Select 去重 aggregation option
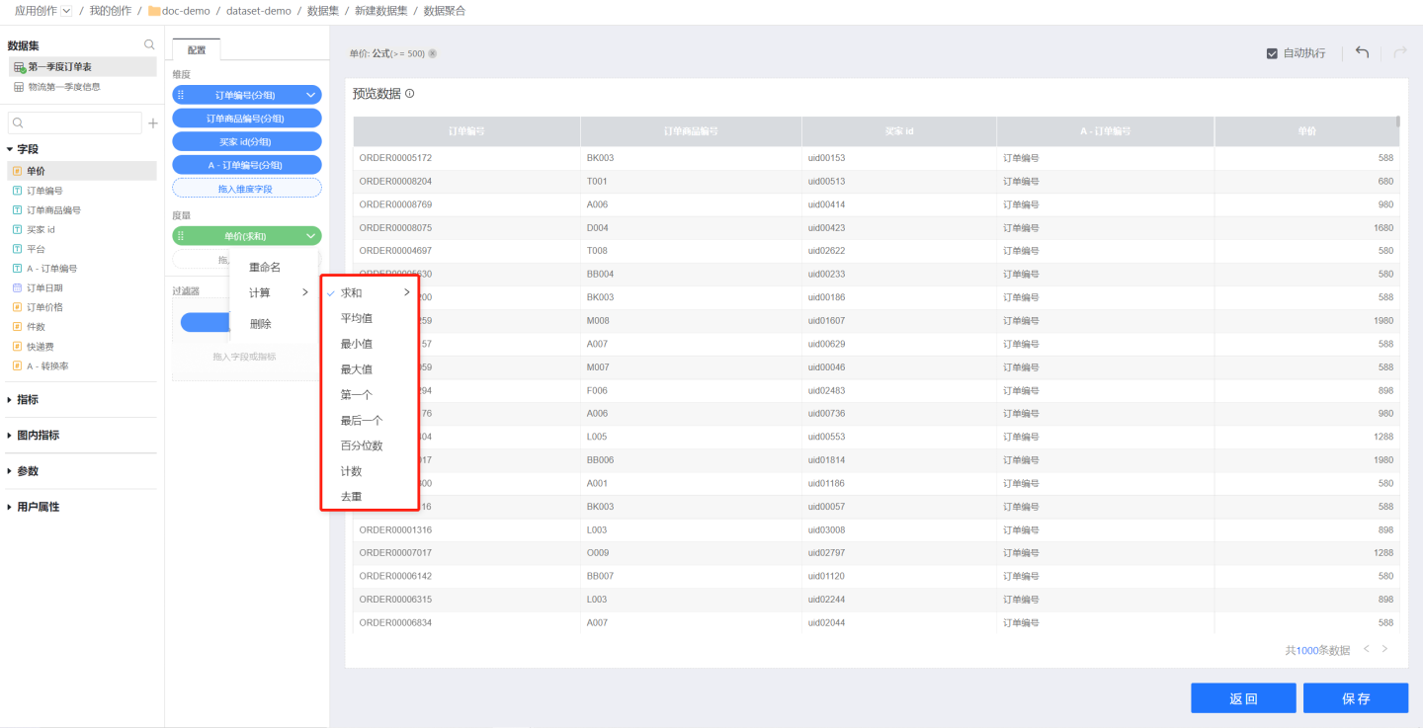The height and width of the screenshot is (728, 1423). tap(351, 496)
